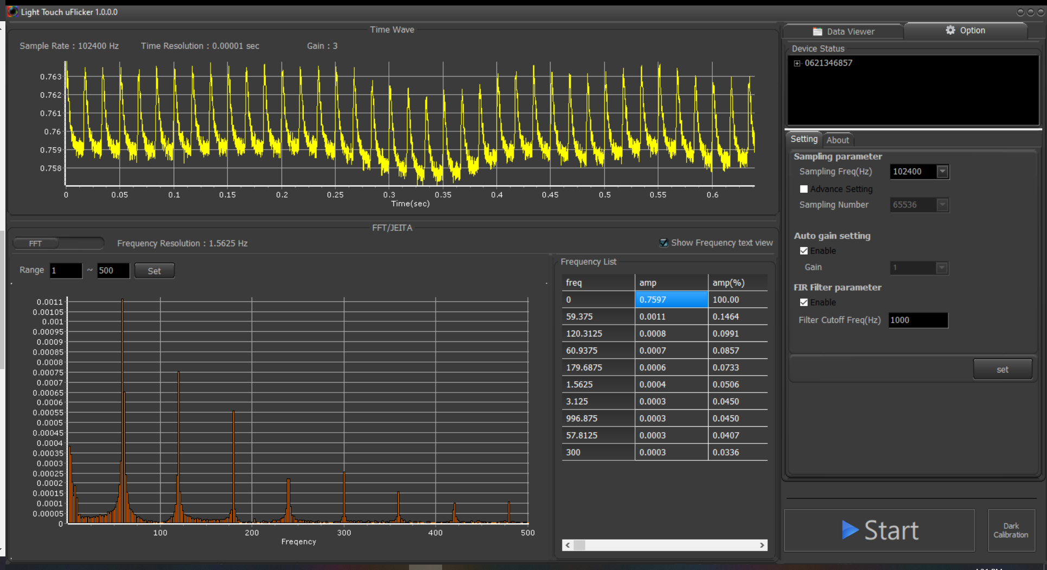Image resolution: width=1047 pixels, height=570 pixels.
Task: Expand device 0621346857 tree node
Action: (x=797, y=64)
